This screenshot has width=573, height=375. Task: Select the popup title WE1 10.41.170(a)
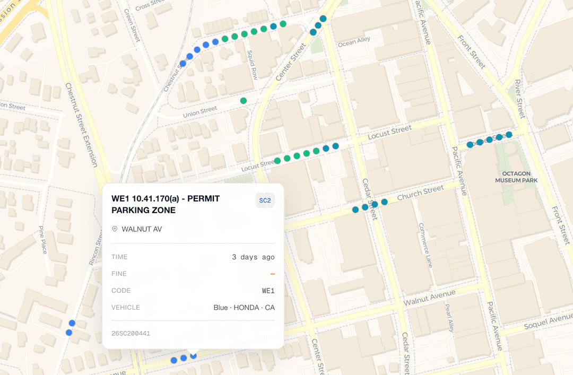(165, 204)
